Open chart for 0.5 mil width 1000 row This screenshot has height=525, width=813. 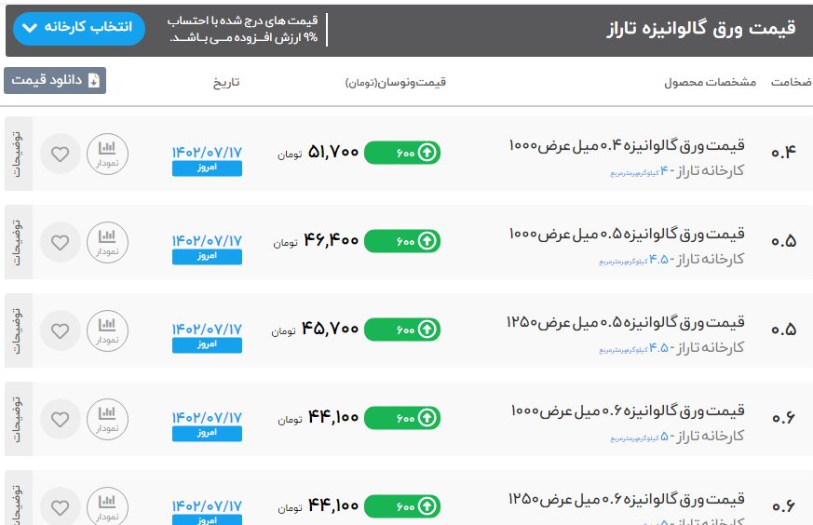point(107,242)
